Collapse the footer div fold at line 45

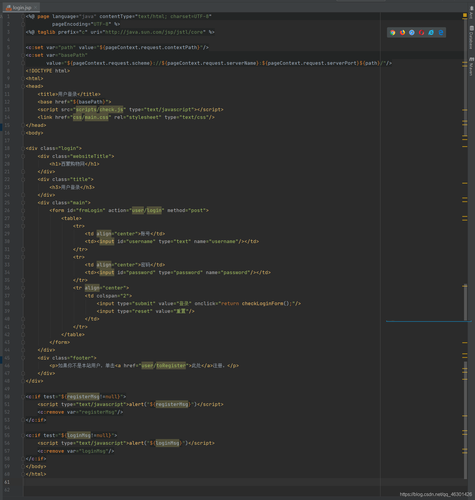(x=23, y=358)
